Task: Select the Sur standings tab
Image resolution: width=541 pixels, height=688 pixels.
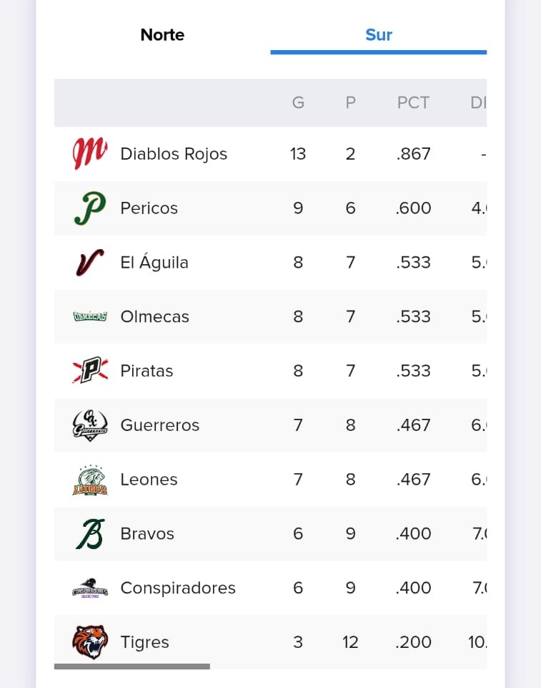Action: [379, 35]
